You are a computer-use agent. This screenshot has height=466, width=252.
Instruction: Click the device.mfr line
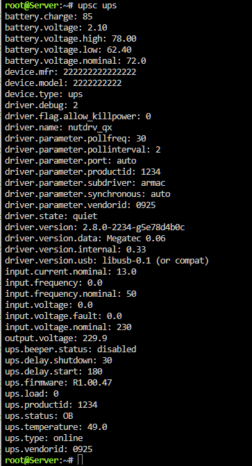coord(71,72)
